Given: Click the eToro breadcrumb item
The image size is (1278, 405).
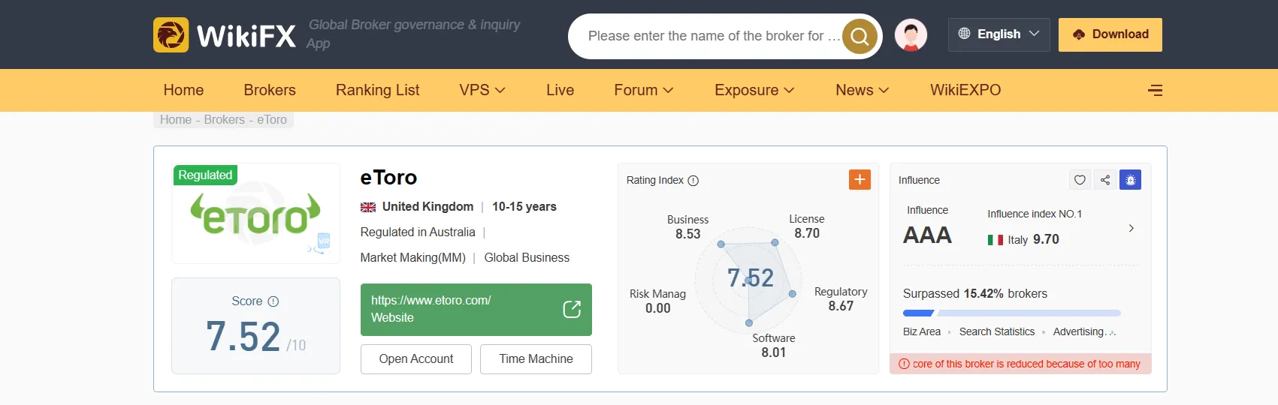Looking at the screenshot, I should pyautogui.click(x=272, y=120).
